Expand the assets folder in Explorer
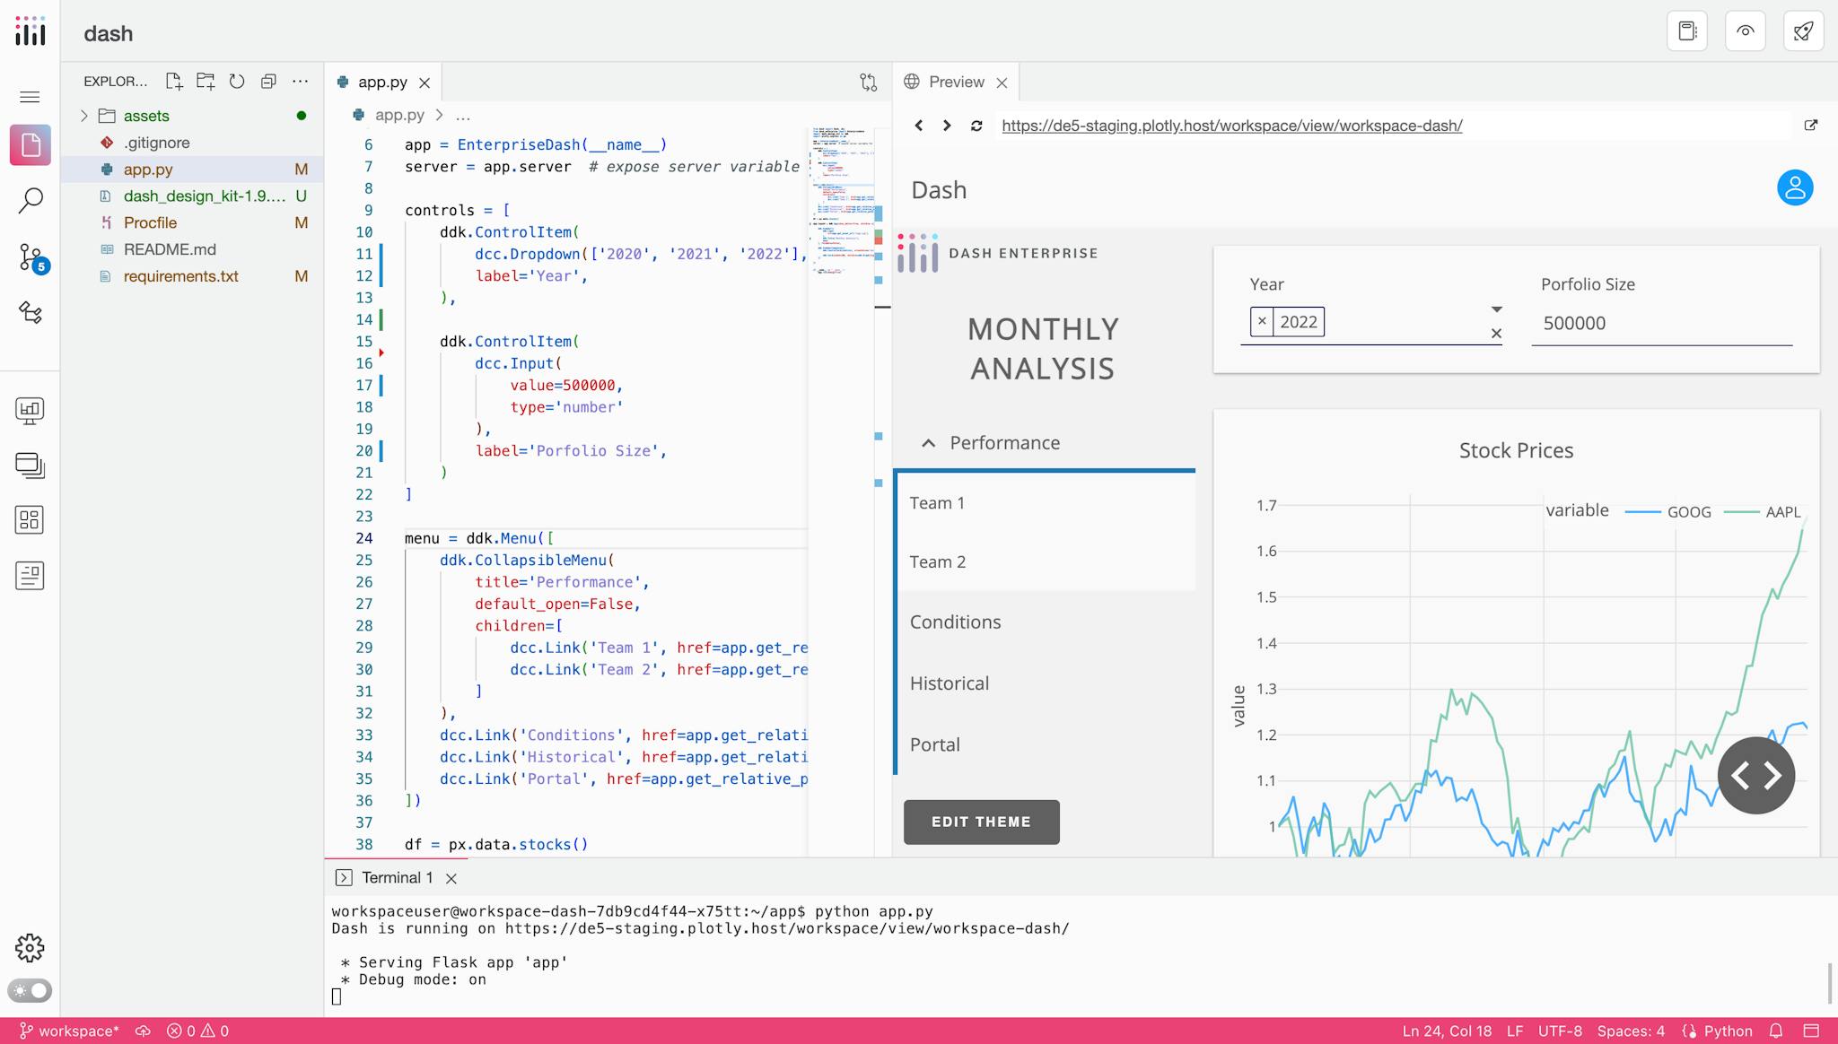The image size is (1838, 1044). pos(84,115)
